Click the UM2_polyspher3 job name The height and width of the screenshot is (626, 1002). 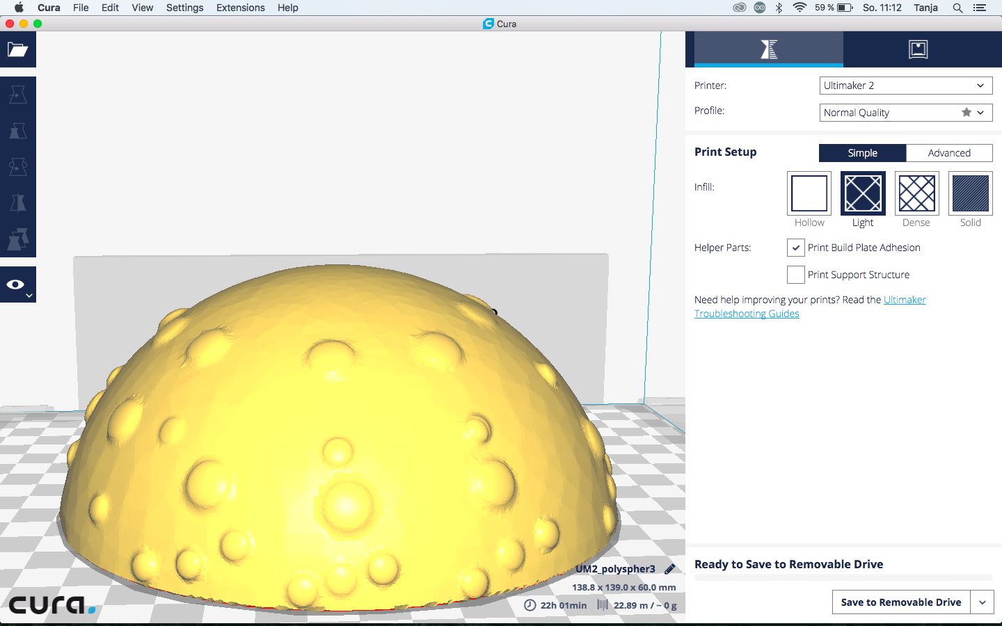click(615, 569)
